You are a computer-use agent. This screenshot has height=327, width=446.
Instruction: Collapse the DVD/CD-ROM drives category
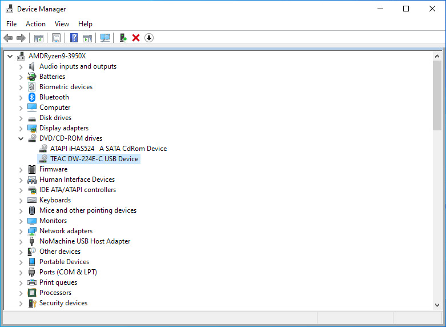pos(21,139)
